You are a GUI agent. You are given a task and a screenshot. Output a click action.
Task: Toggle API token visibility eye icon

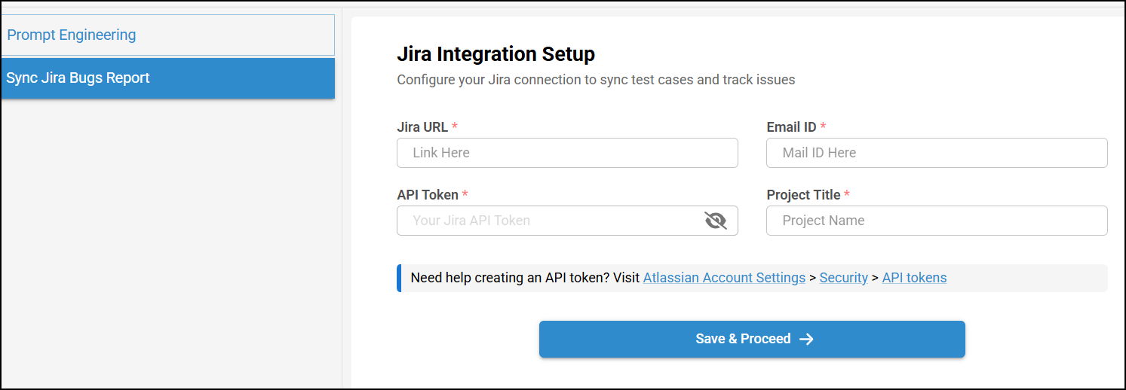(x=715, y=221)
